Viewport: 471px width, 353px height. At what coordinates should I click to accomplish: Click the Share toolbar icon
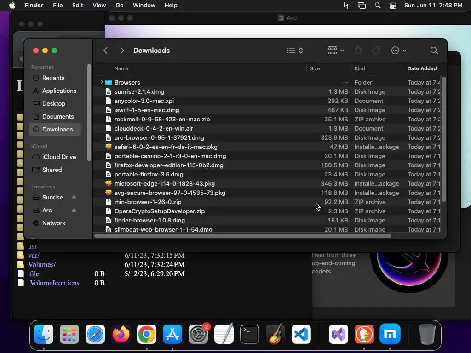coord(358,51)
